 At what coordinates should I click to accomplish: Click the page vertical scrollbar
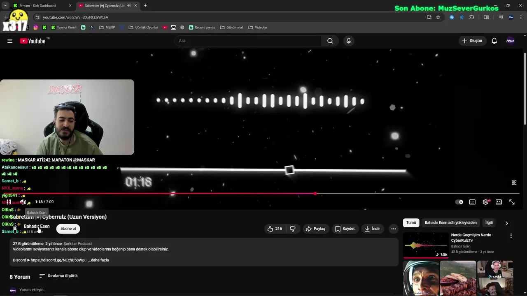(x=525, y=88)
